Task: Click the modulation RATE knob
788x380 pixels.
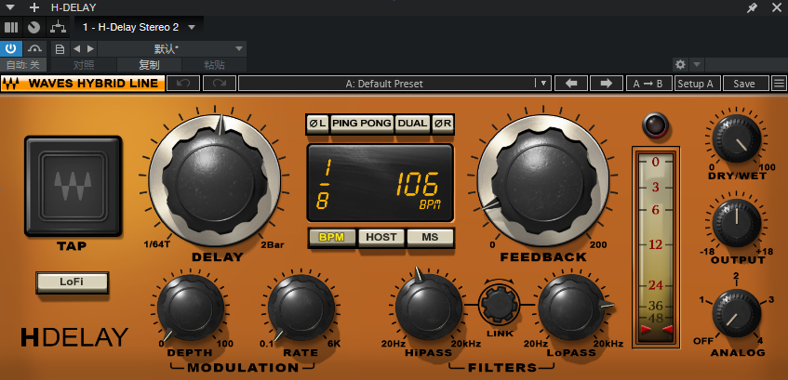Action: (301, 308)
